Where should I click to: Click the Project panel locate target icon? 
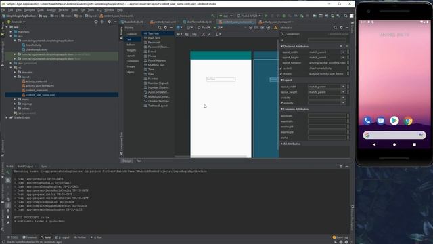(96, 22)
